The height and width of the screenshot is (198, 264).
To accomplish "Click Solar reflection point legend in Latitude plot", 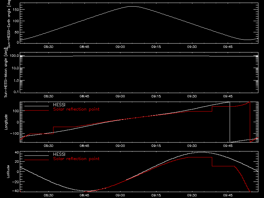I will [76, 159].
